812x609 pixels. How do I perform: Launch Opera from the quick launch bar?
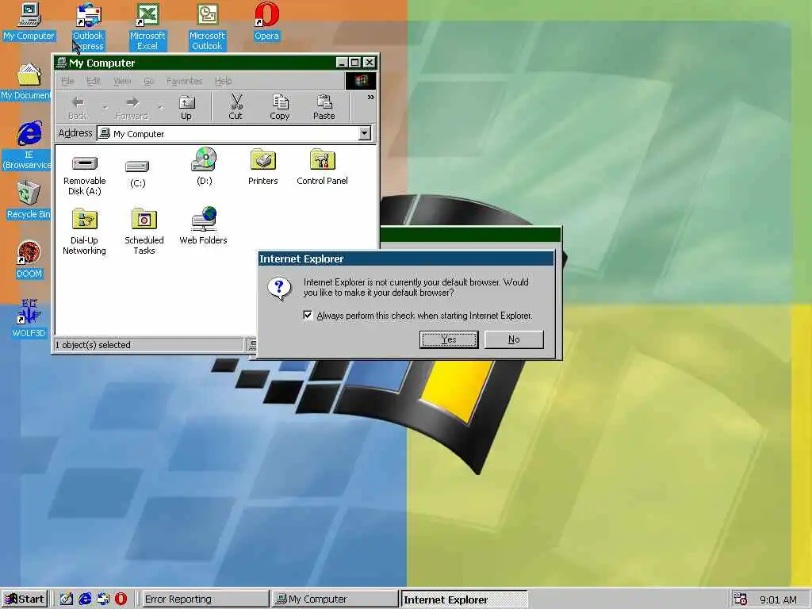click(x=121, y=599)
